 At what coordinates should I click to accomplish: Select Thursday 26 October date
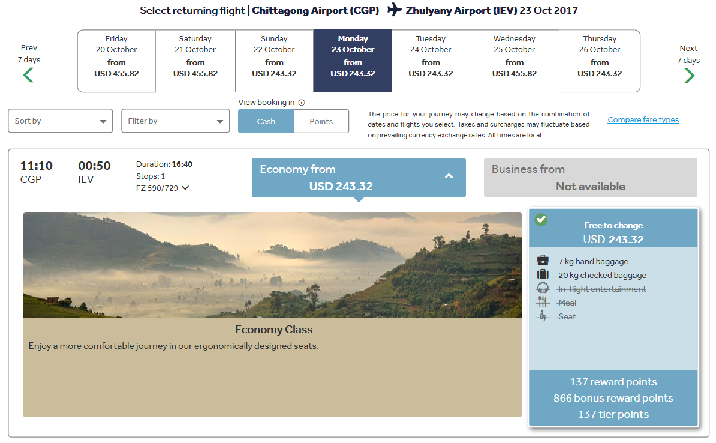pos(600,61)
